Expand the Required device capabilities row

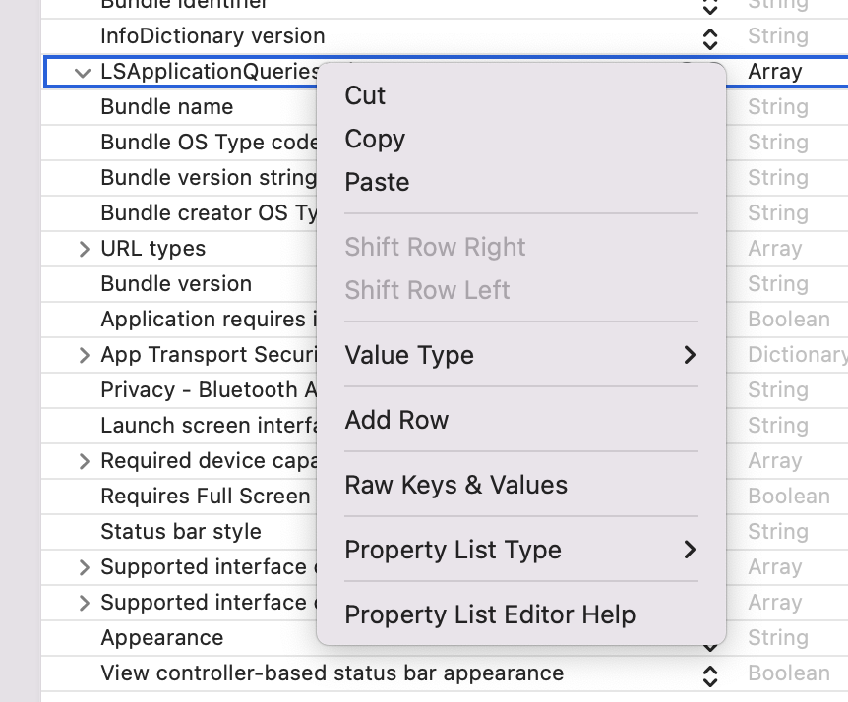click(84, 461)
